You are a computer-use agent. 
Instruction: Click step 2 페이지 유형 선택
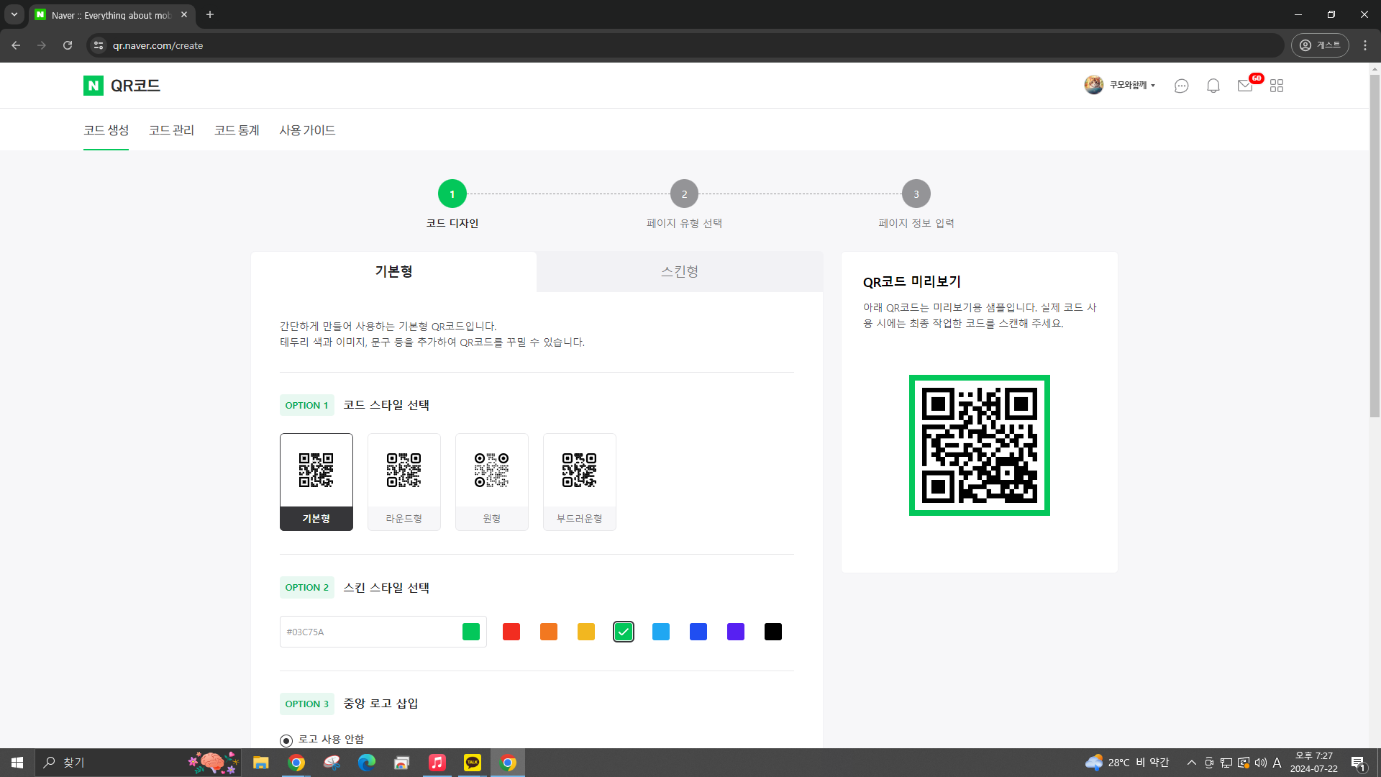tap(683, 194)
